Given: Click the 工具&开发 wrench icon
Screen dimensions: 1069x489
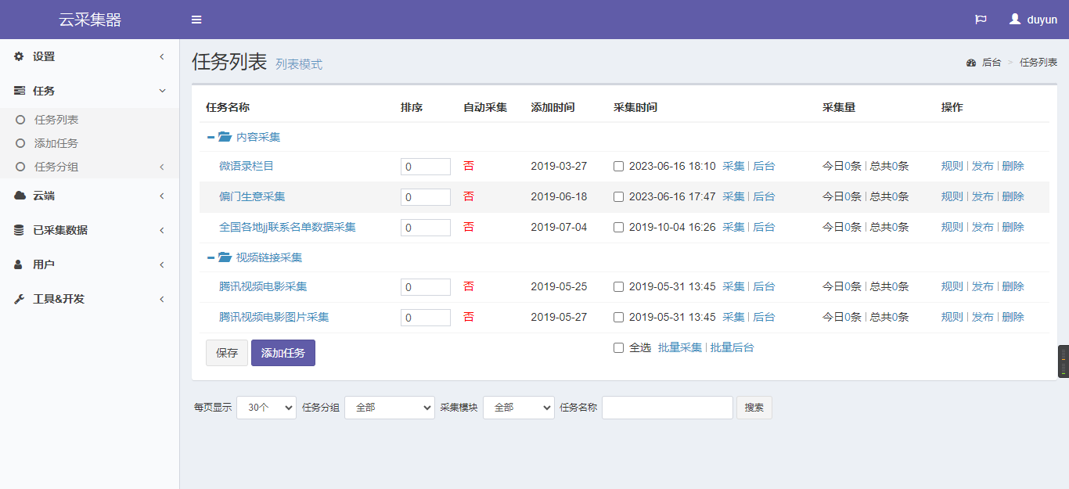Looking at the screenshot, I should 20,299.
